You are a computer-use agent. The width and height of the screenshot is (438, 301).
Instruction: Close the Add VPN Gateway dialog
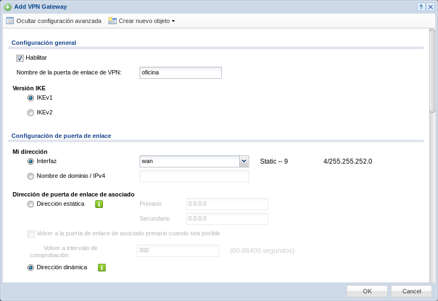pyautogui.click(x=430, y=7)
